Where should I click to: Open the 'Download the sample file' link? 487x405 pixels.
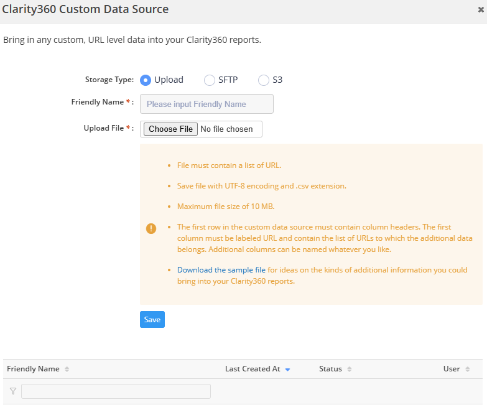coord(221,270)
